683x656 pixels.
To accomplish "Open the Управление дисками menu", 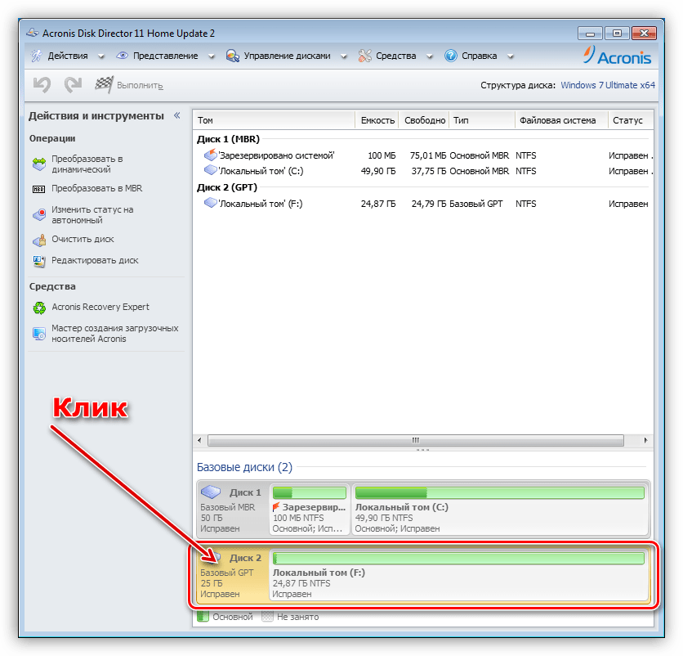I will pos(287,56).
